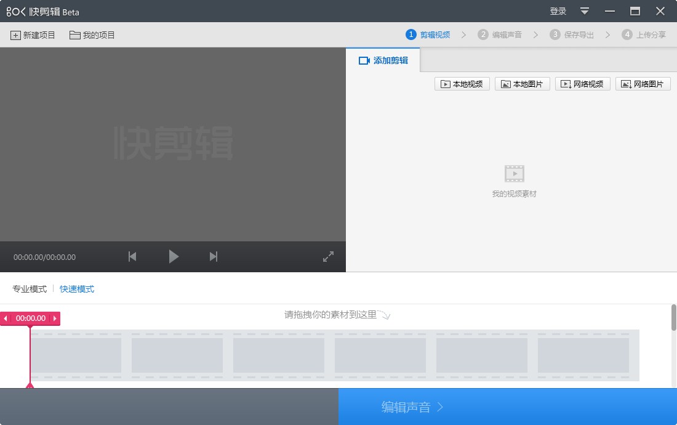This screenshot has width=677, height=425.
Task: Open the app settings dropdown arrow
Action: 583,10
